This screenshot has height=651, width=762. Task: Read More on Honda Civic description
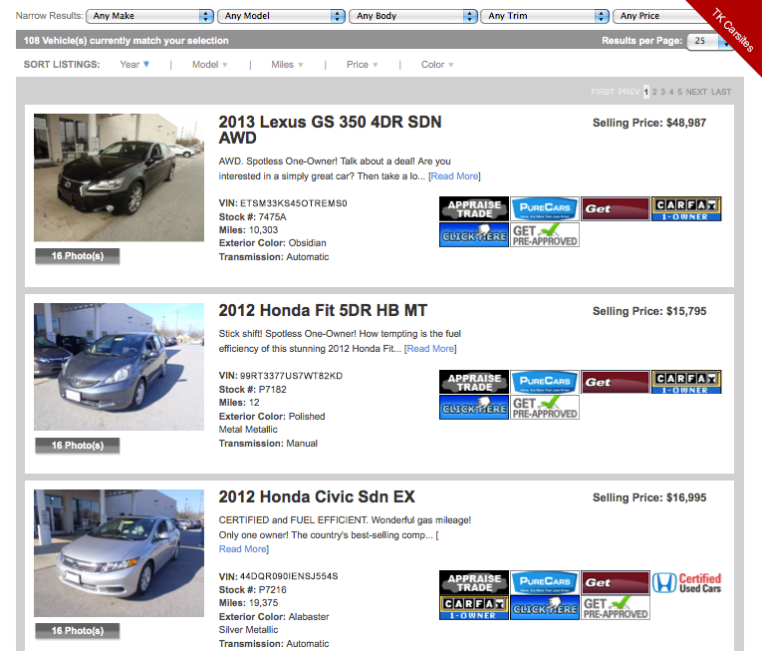[242, 549]
